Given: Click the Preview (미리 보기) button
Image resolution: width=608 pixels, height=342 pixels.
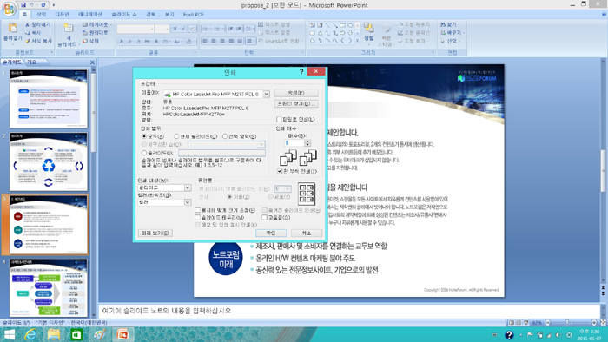Looking at the screenshot, I should coord(155,233).
